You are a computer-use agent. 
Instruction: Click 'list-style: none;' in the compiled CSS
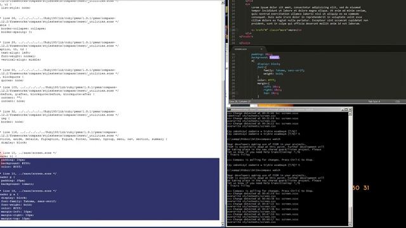point(16,8)
